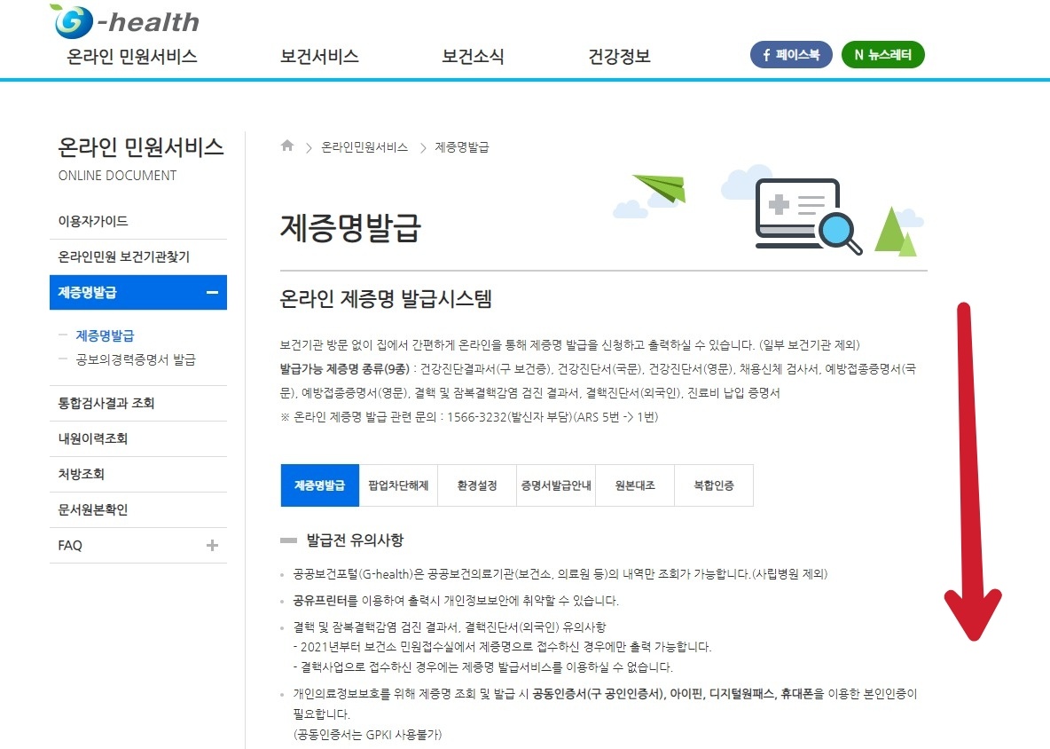The height and width of the screenshot is (749, 1050).
Task: Open the 이용자가이드 page
Action: point(92,220)
